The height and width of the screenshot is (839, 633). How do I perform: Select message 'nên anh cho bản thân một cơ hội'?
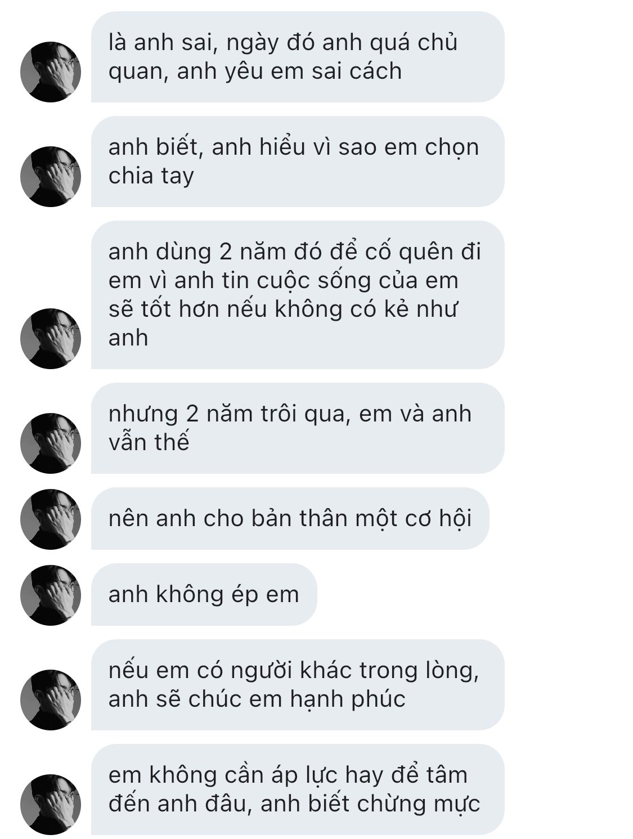pos(290,519)
